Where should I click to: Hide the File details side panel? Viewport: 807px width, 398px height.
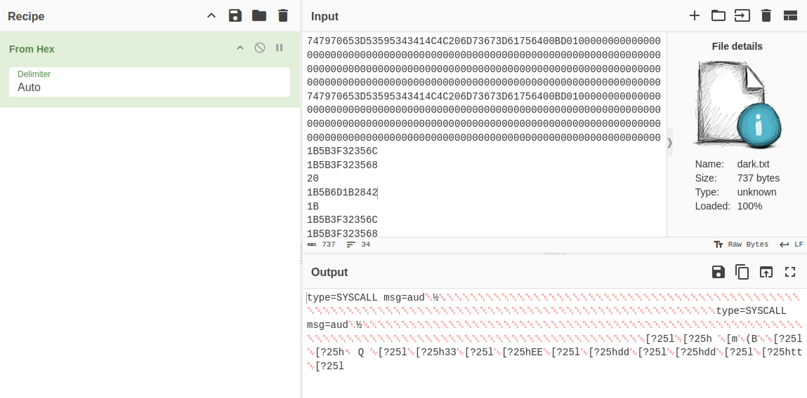click(x=669, y=143)
